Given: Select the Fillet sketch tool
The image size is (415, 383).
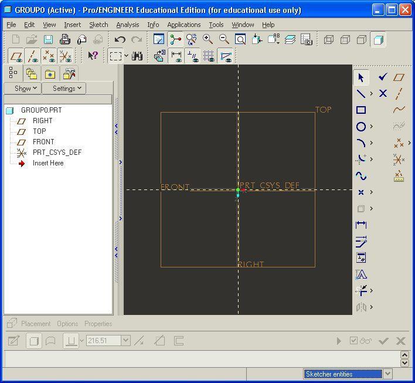Looking at the screenshot, I should pyautogui.click(x=361, y=159).
